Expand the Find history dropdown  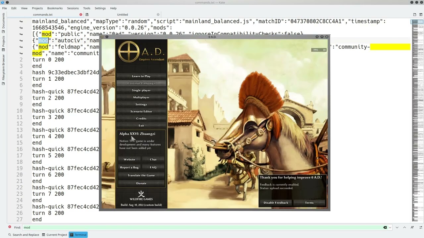click(390, 227)
